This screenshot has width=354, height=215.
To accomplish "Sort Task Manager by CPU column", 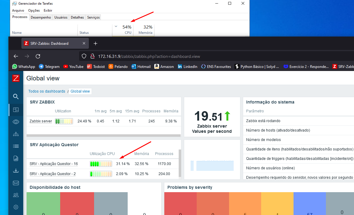I will pos(123,30).
